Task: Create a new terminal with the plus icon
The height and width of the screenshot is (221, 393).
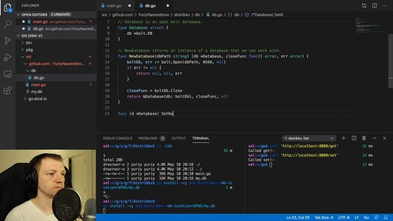Action: pos(343,138)
